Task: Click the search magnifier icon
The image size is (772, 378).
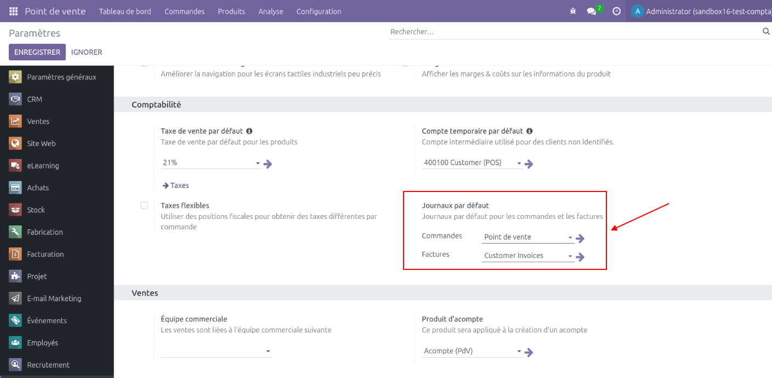Action: (766, 32)
